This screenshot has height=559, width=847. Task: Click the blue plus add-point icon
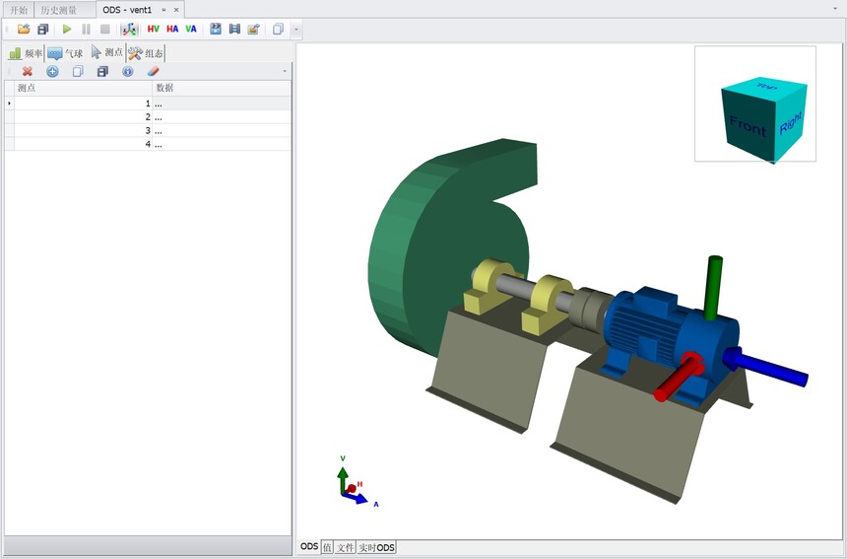point(52,71)
